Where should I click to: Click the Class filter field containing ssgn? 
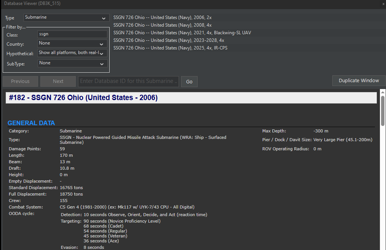[72, 34]
